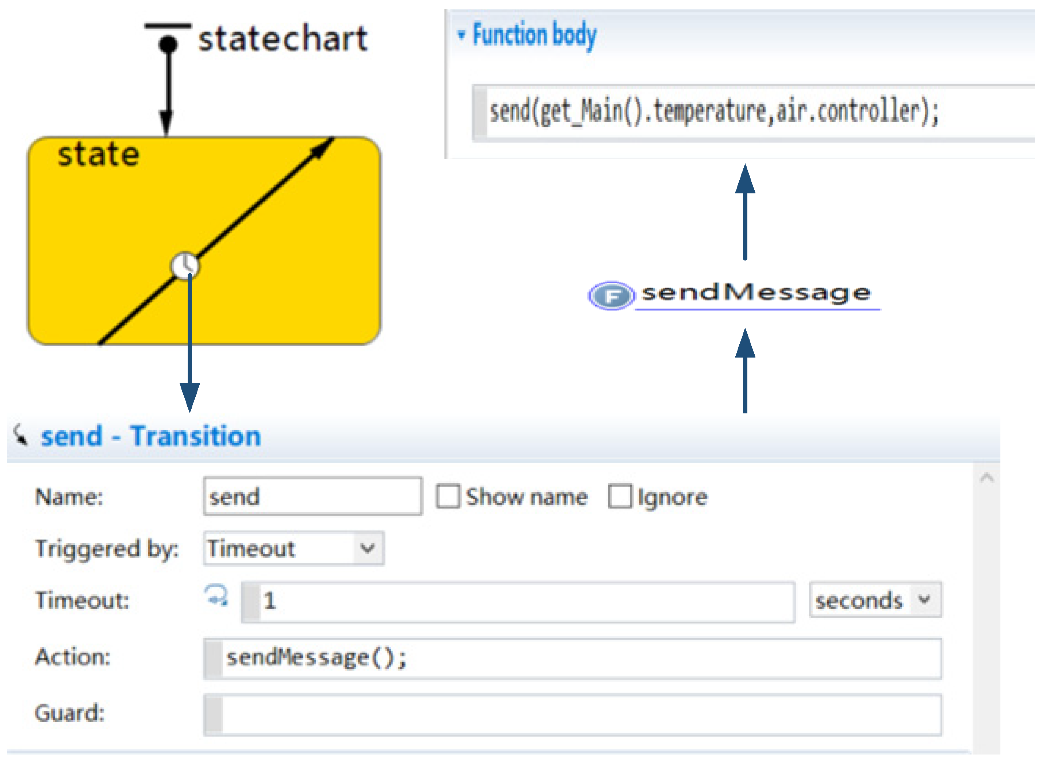Image resolution: width=1042 pixels, height=764 pixels.
Task: Click the sendMessage function label
Action: 756,293
